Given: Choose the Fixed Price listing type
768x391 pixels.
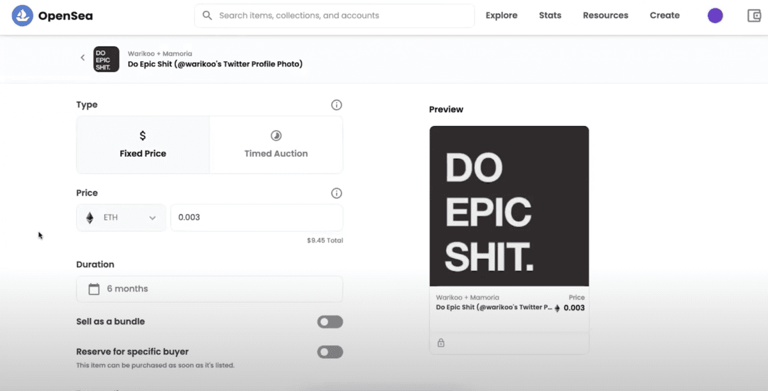Looking at the screenshot, I should [x=143, y=145].
